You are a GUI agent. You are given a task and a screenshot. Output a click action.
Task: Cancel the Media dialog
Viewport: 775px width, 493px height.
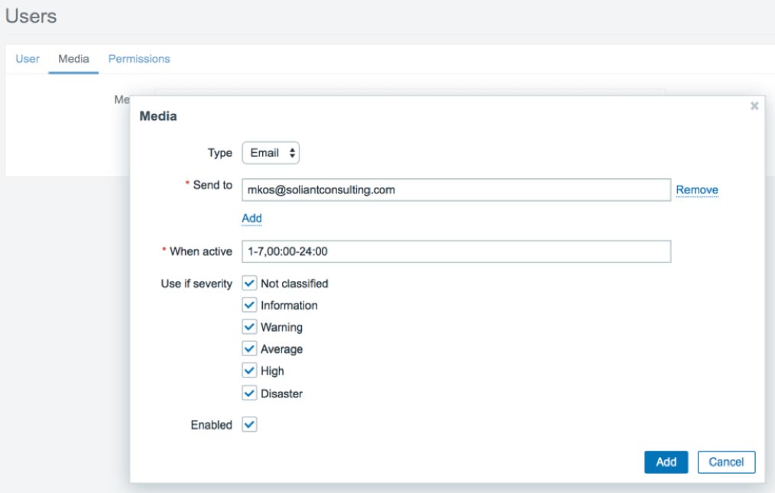click(x=726, y=462)
